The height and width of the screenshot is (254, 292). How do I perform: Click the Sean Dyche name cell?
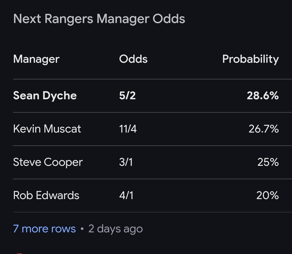[45, 96]
